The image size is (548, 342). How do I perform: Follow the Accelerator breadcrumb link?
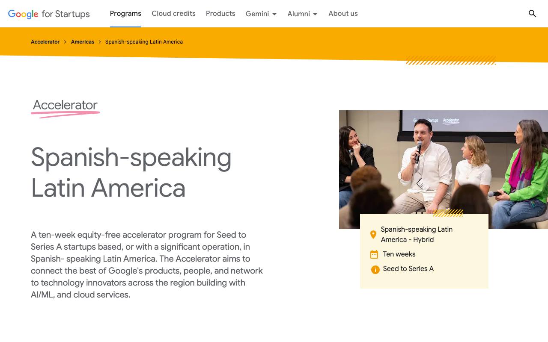45,42
